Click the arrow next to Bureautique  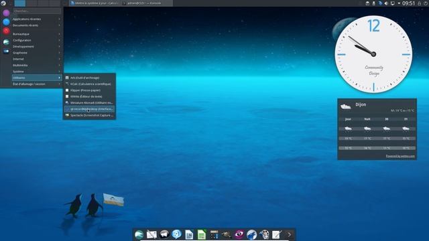(x=60, y=34)
